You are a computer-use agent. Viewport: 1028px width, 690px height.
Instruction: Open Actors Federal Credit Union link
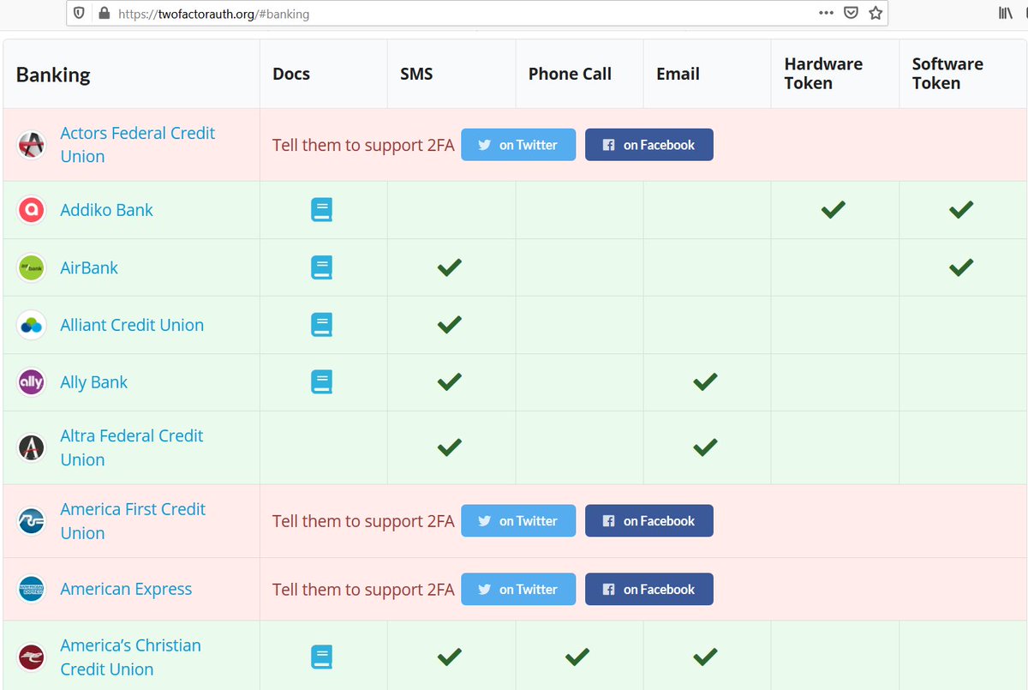coord(137,145)
